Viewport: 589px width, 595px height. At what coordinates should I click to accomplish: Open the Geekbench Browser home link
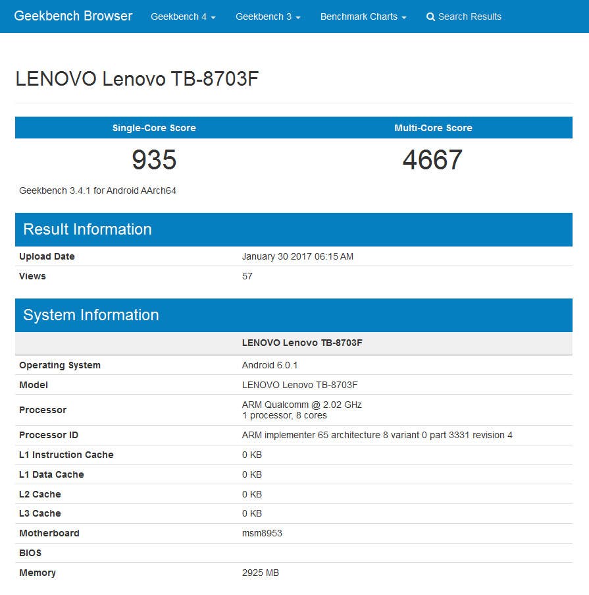(73, 16)
